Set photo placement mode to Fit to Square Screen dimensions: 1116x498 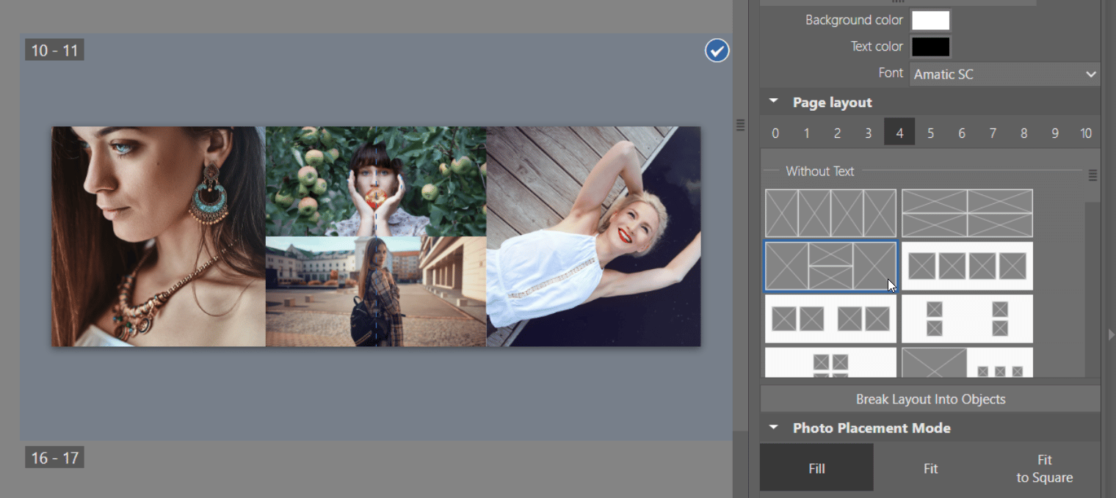tap(1044, 468)
